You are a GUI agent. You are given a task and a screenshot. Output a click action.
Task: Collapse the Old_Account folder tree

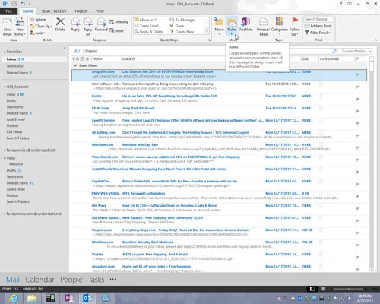pyautogui.click(x=5, y=87)
